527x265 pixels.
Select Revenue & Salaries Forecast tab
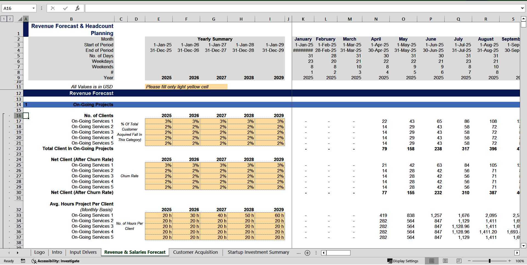point(135,252)
